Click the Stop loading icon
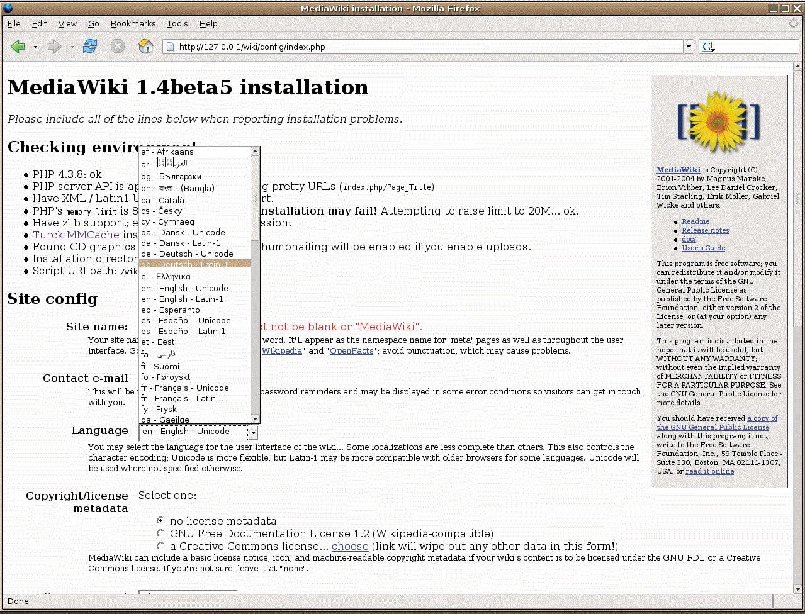The image size is (805, 614). tap(118, 47)
